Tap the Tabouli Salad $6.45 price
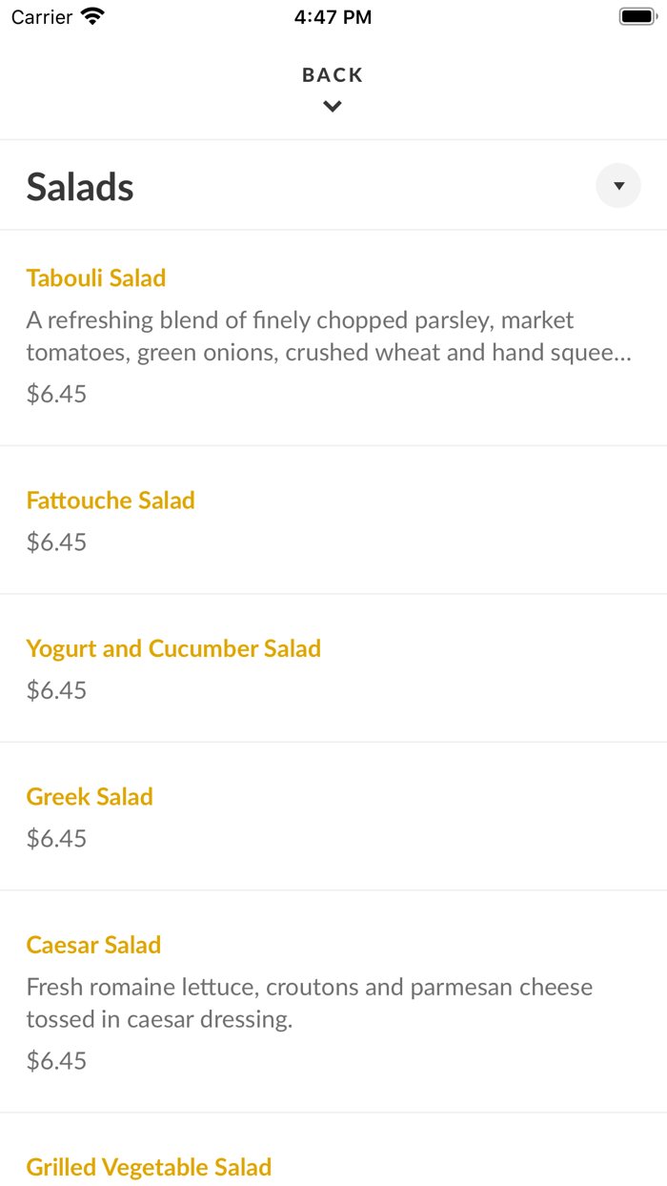This screenshot has height=1186, width=667. tap(56, 394)
